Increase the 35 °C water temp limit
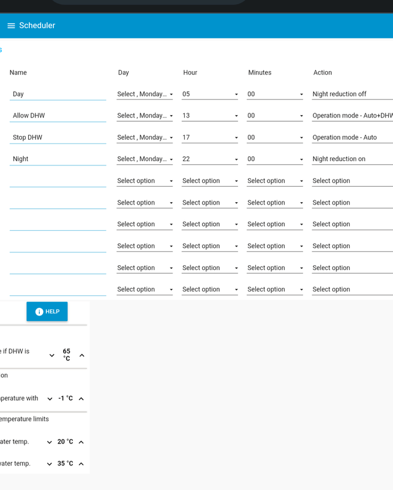This screenshot has width=393, height=490. coord(81,464)
